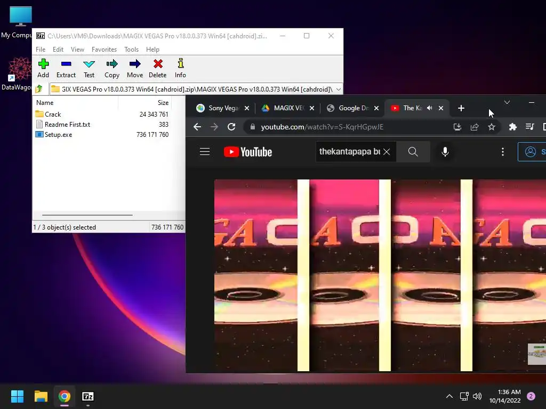The width and height of the screenshot is (546, 409).
Task: Open a new browser tab
Action: (461, 108)
